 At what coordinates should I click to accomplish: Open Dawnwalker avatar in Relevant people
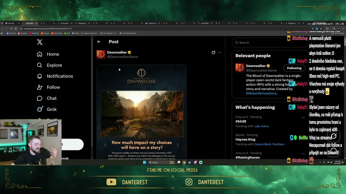(x=240, y=68)
